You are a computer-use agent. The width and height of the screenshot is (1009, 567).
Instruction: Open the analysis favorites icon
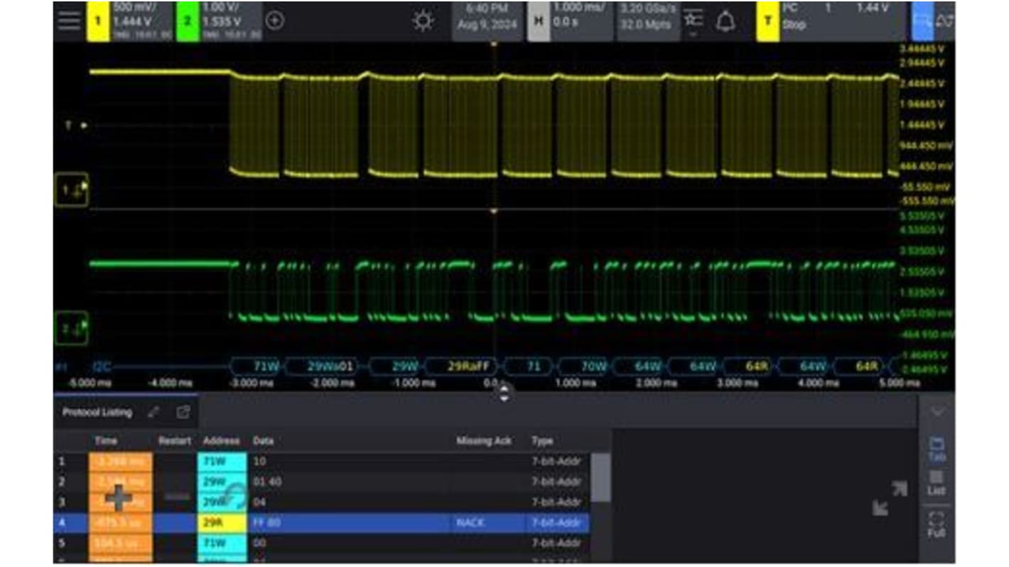[694, 21]
